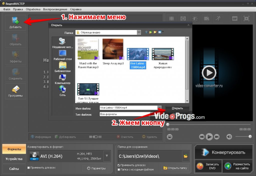
Task: Go up one folder level in dialog
Action: pyautogui.click(x=150, y=32)
